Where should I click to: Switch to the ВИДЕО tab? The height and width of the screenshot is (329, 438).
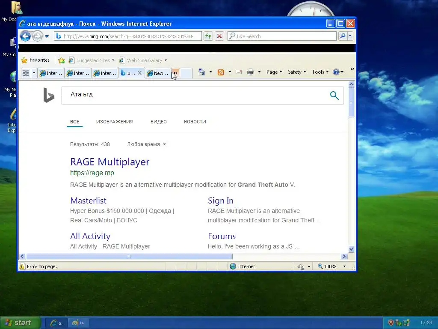click(x=159, y=122)
